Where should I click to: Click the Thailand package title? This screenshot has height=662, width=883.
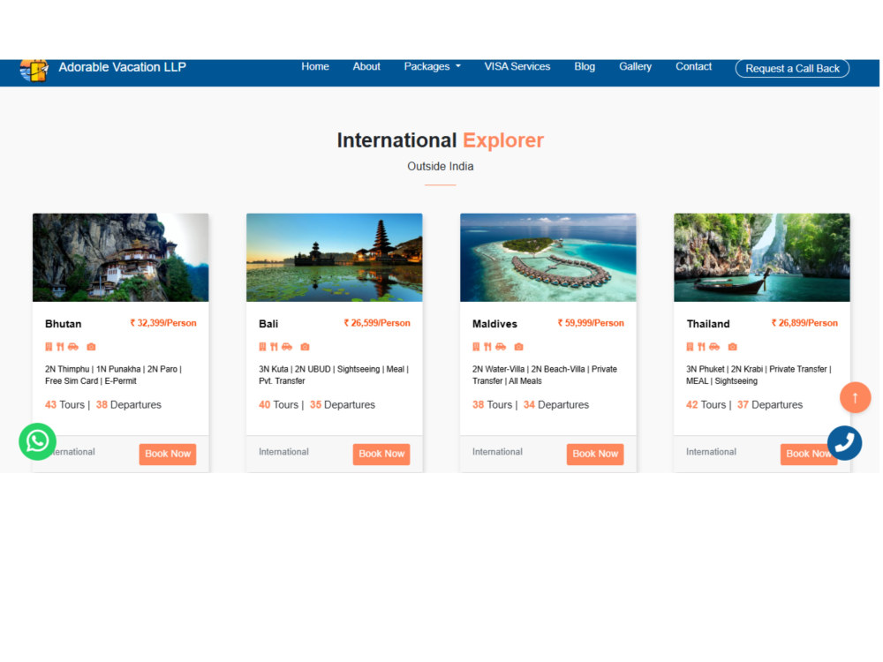tap(708, 324)
